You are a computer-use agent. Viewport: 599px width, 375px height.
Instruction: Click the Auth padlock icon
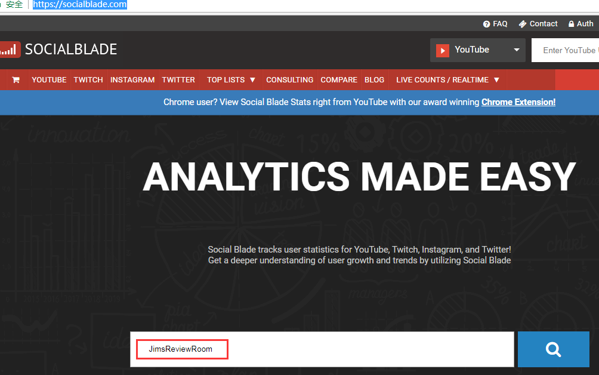point(571,24)
